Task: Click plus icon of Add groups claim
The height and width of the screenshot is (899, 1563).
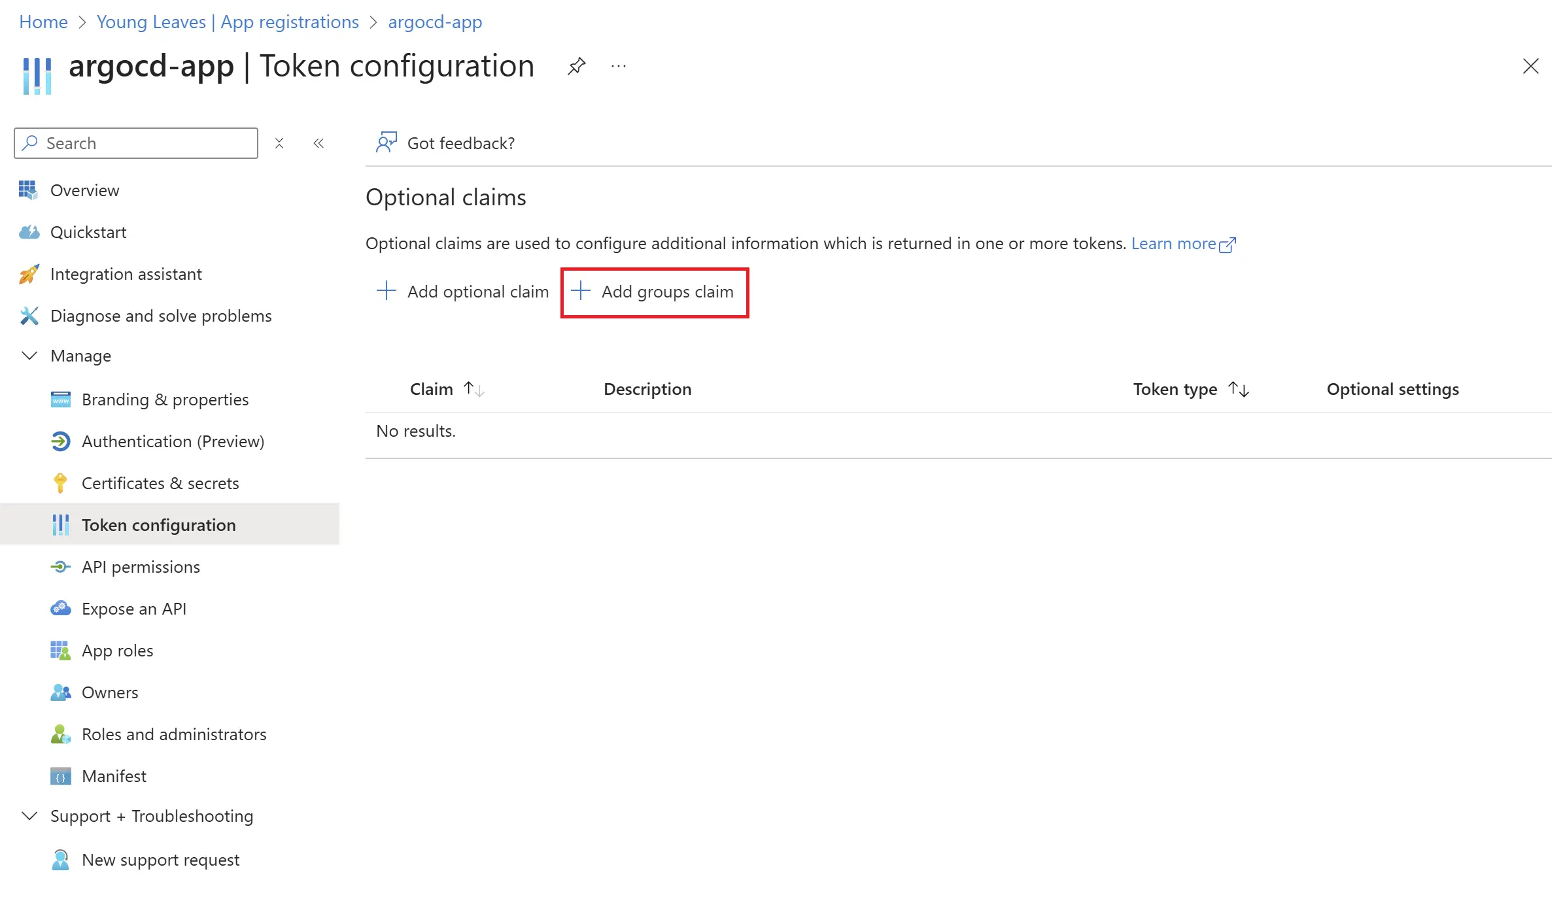Action: coord(581,291)
